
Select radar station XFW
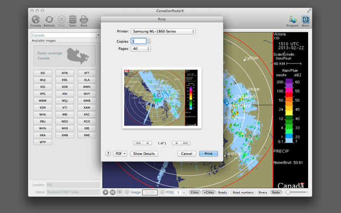(x=65, y=73)
